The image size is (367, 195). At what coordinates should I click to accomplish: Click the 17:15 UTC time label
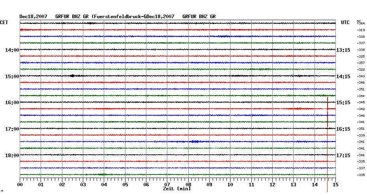tap(343, 156)
